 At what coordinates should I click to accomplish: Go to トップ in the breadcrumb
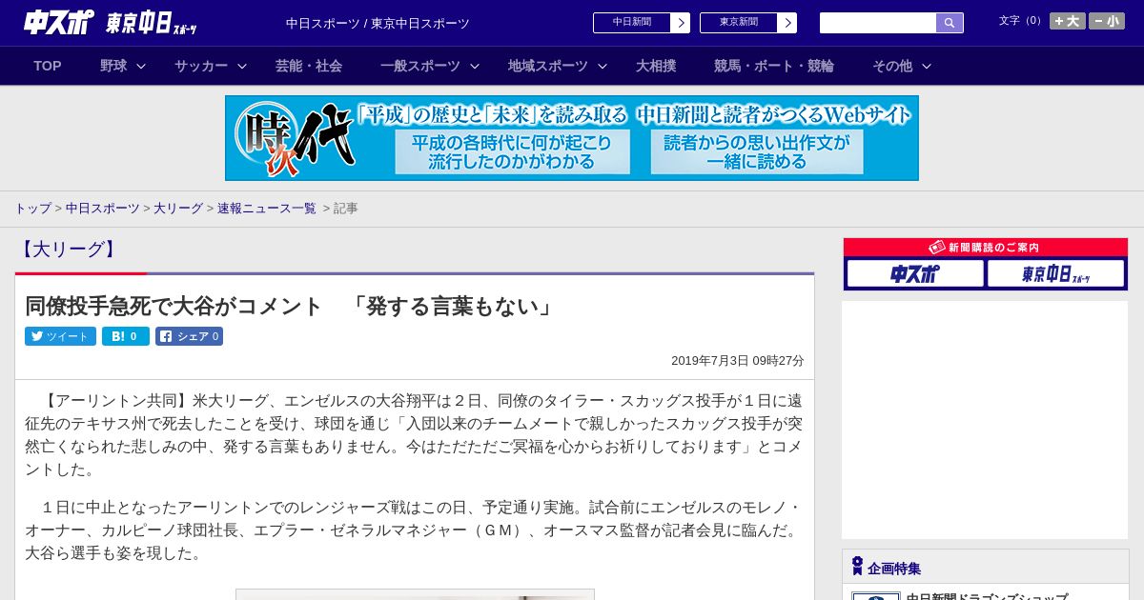click(x=32, y=208)
